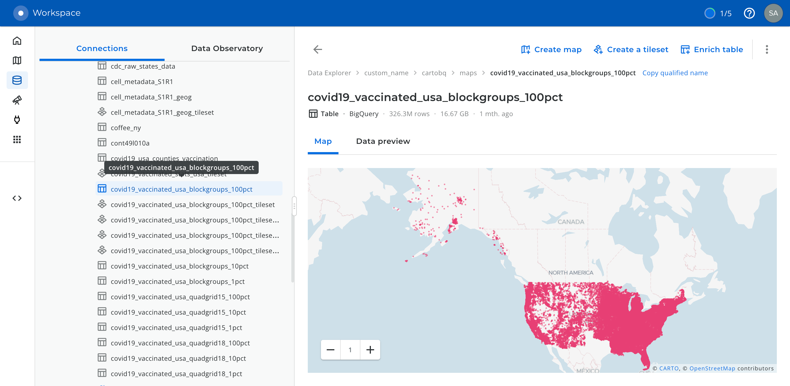Open the Developers code brackets icon
This screenshot has height=386, width=790.
[17, 198]
